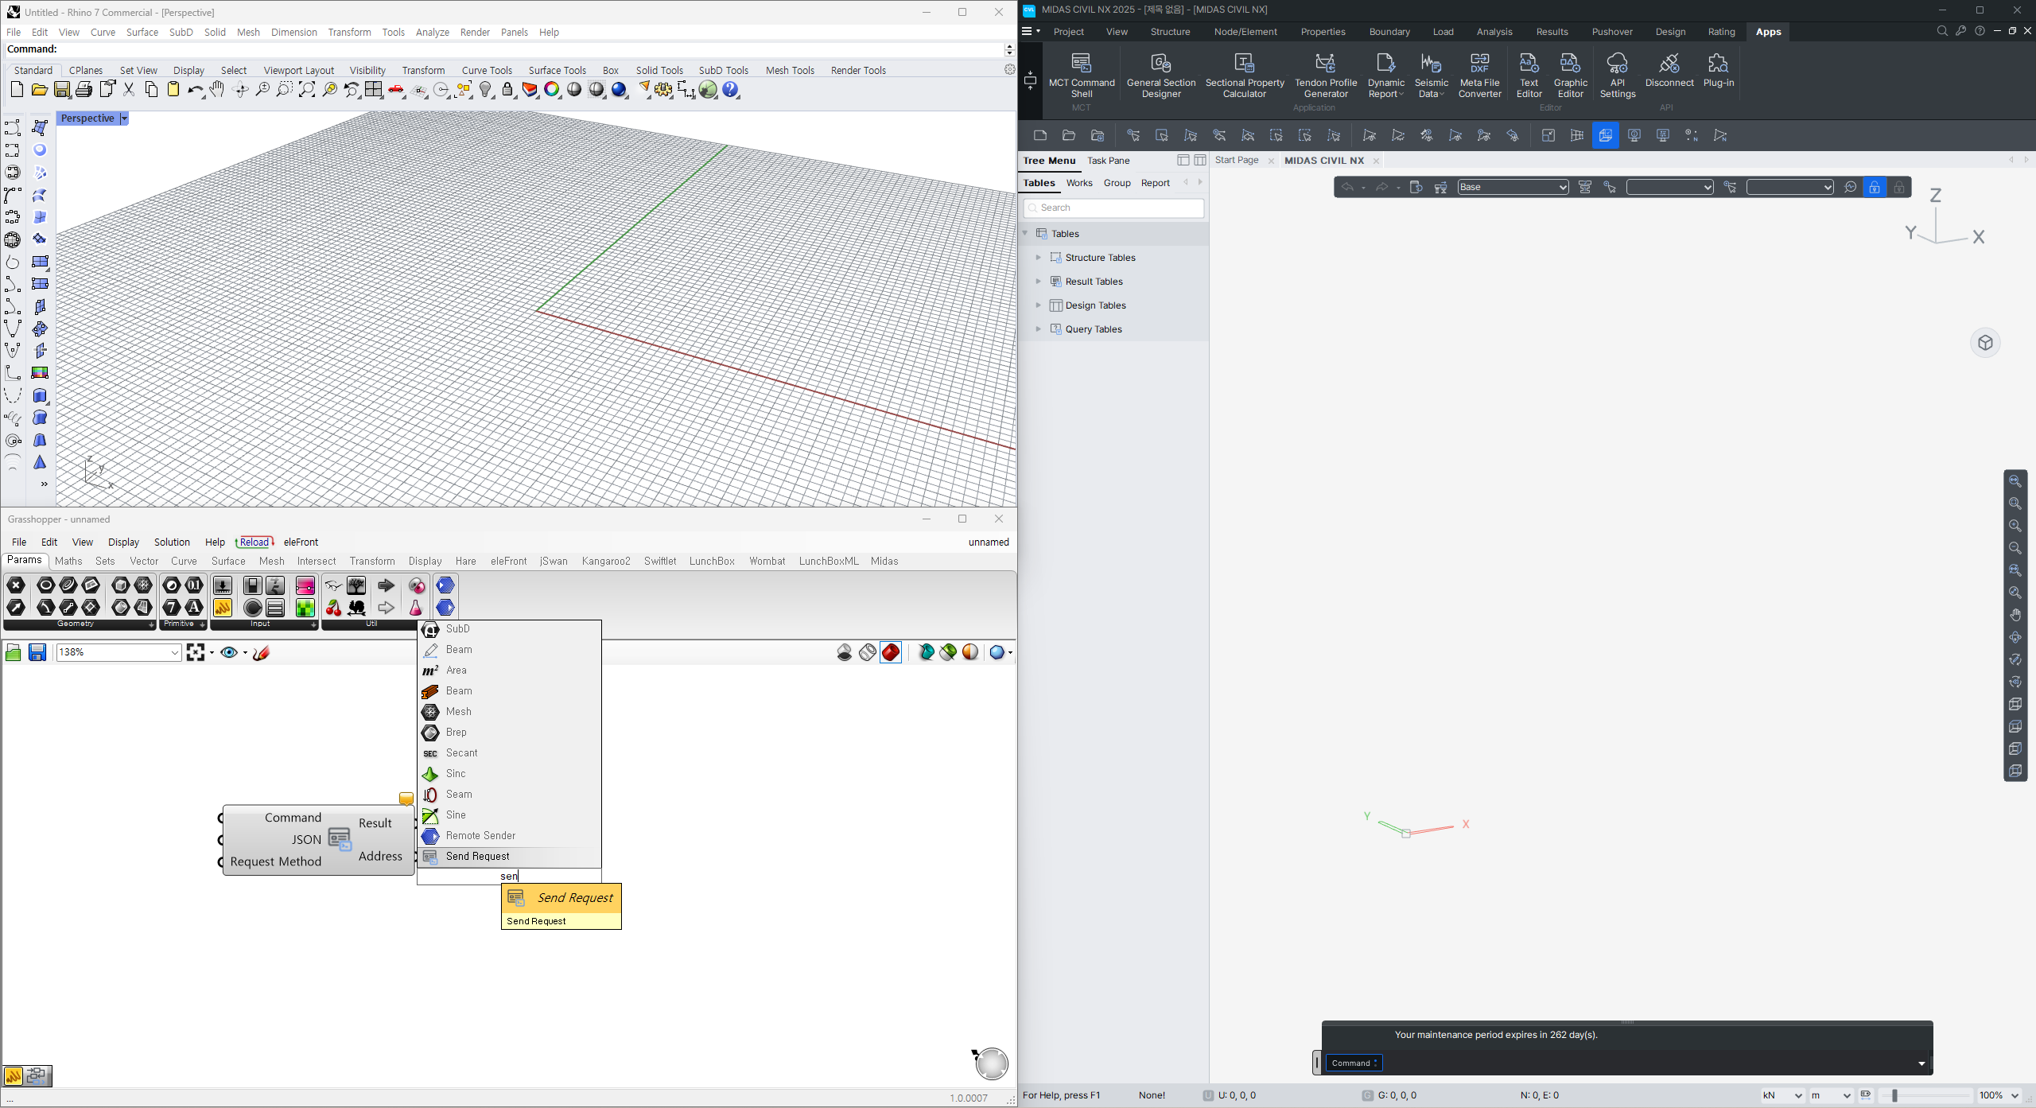Click MIDAS zoom percentage slider
Viewport: 2036px width, 1108px height.
coord(1925,1095)
